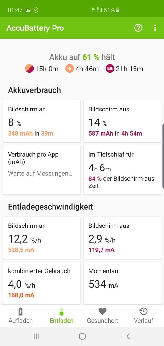Tap the sun screen-on time icon
The width and height of the screenshot is (164, 346).
pos(70,69)
